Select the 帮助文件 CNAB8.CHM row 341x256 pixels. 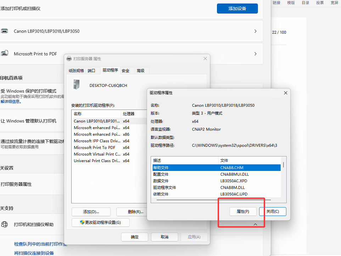coord(217,168)
